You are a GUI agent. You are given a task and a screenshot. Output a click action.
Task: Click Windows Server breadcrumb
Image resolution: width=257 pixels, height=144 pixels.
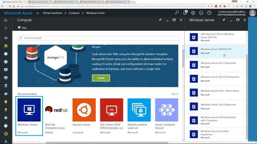[x=96, y=13]
